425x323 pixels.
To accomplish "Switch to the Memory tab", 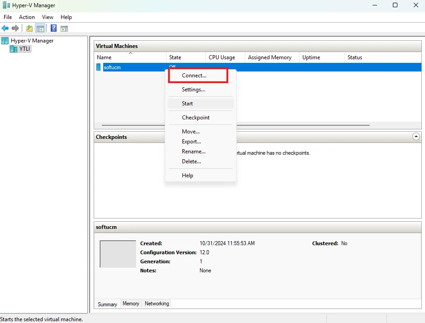I will 131,304.
